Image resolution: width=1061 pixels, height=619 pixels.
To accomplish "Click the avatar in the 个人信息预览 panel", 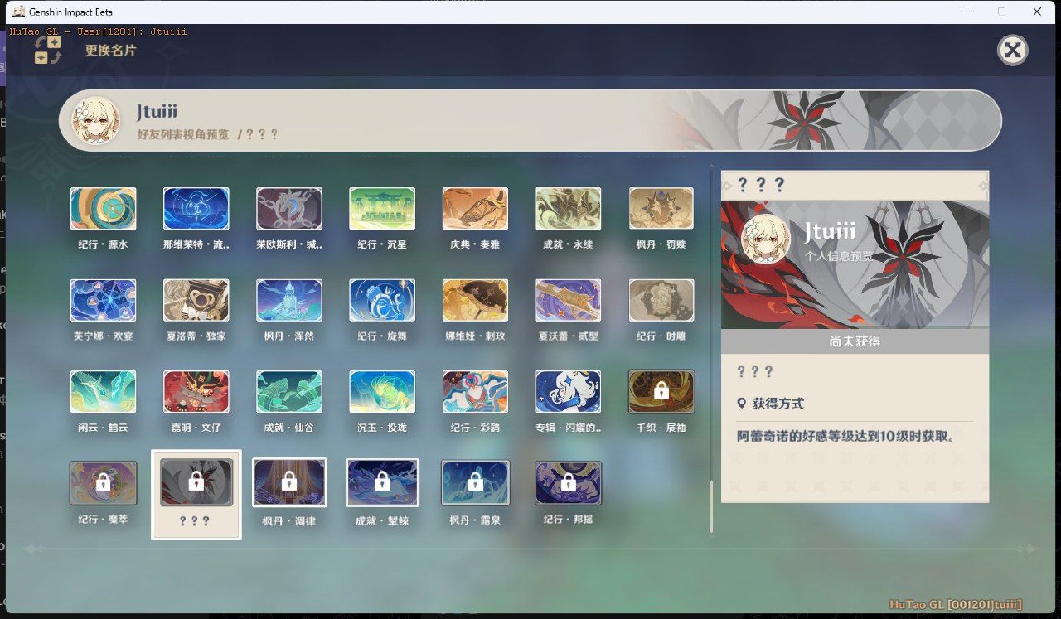I will [x=765, y=239].
